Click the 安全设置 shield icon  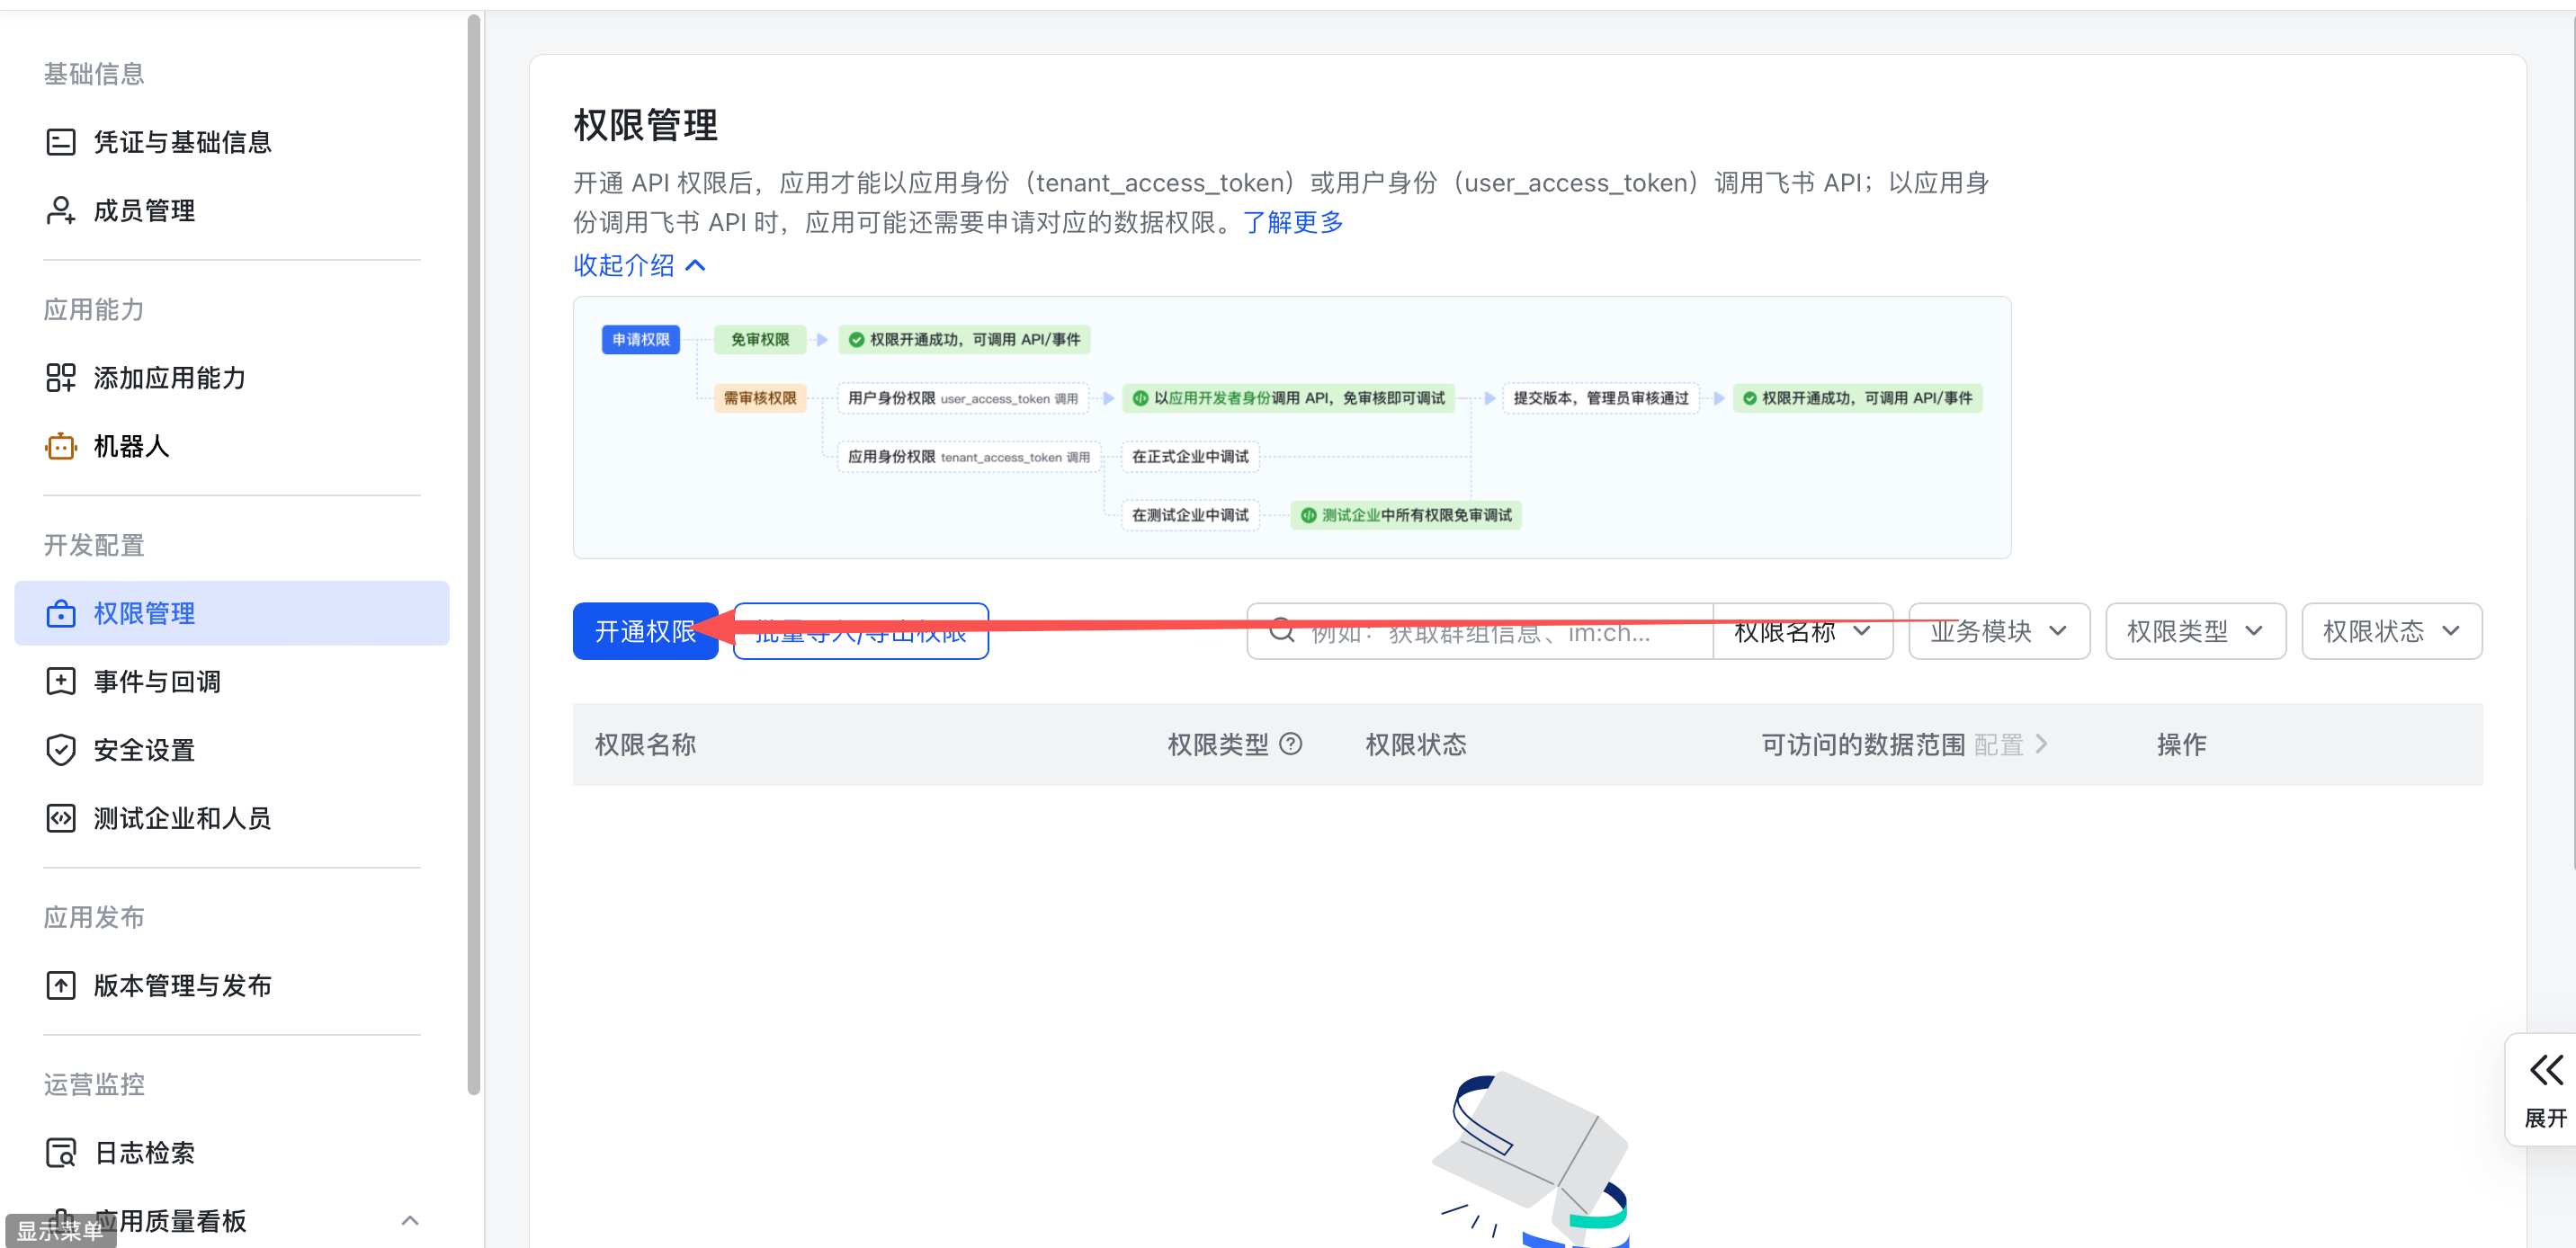pyautogui.click(x=61, y=750)
